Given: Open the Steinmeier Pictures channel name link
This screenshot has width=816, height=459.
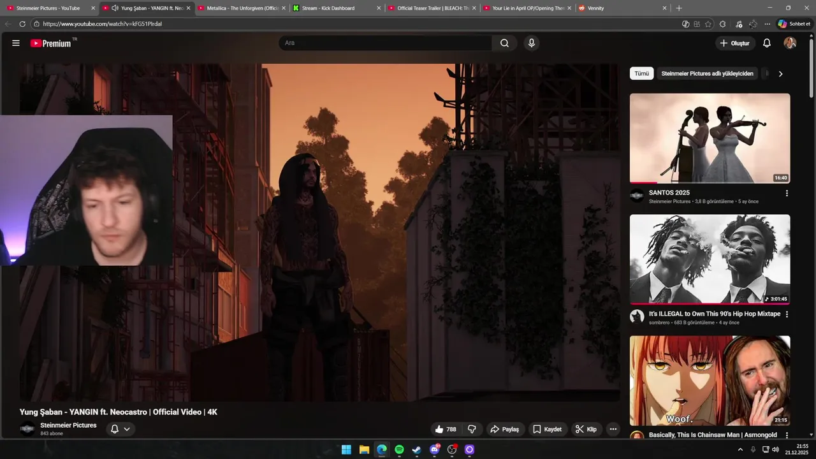Looking at the screenshot, I should [68, 425].
